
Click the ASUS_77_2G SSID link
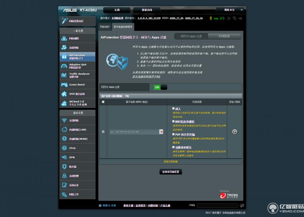click(x=176, y=18)
